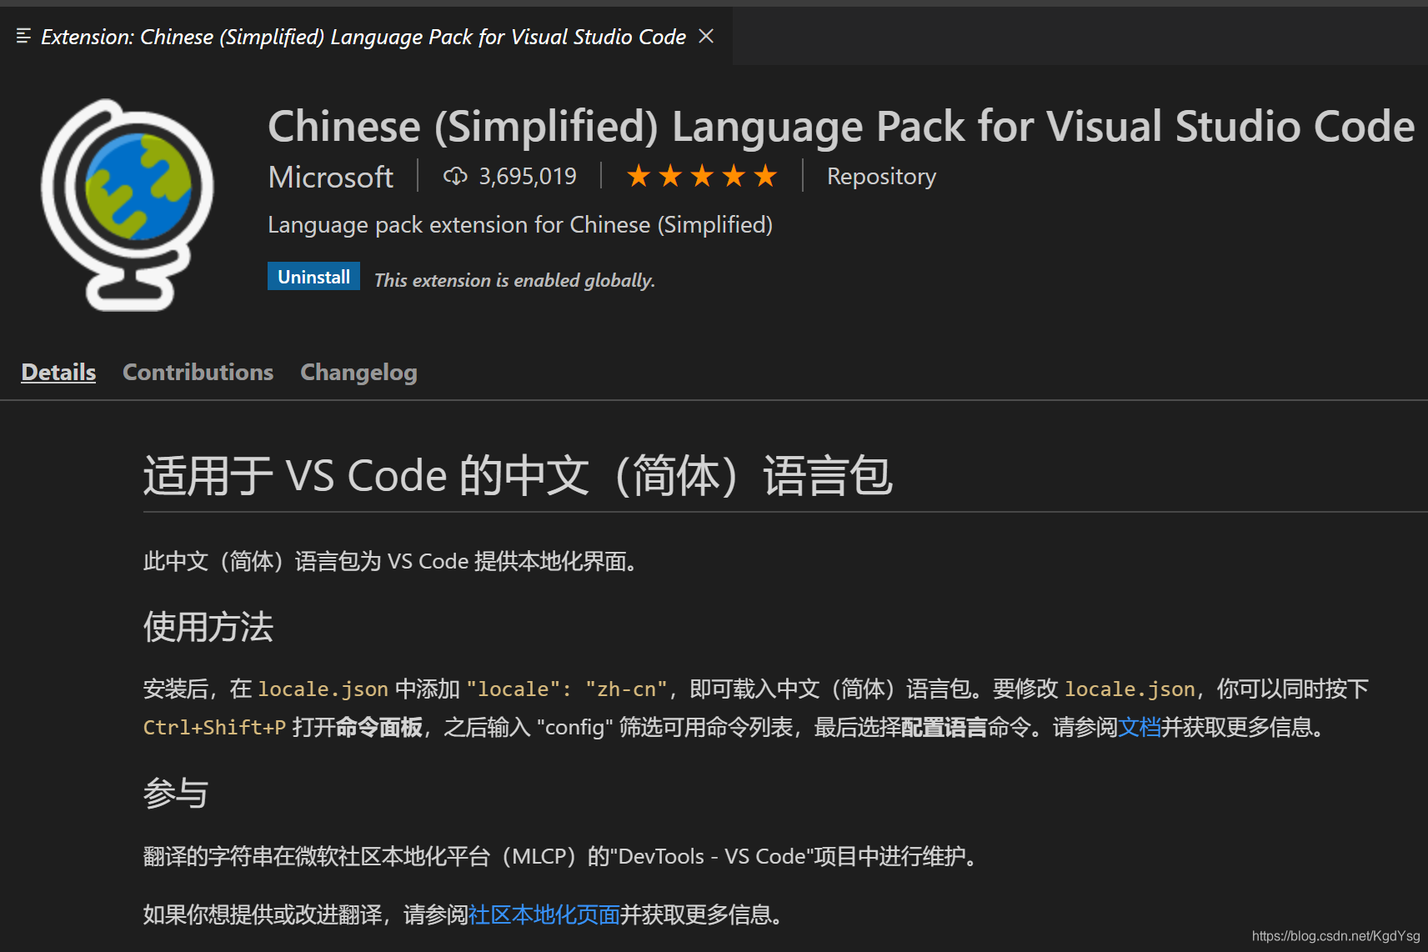Click the globe extension logo
1428x952 pixels.
(x=129, y=200)
